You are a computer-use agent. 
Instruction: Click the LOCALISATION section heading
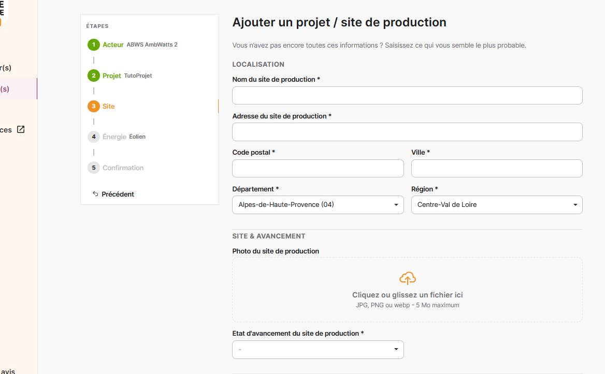(258, 64)
